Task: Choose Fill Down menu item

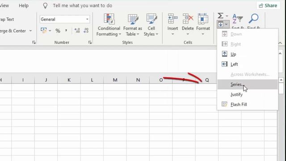Action: (248, 34)
